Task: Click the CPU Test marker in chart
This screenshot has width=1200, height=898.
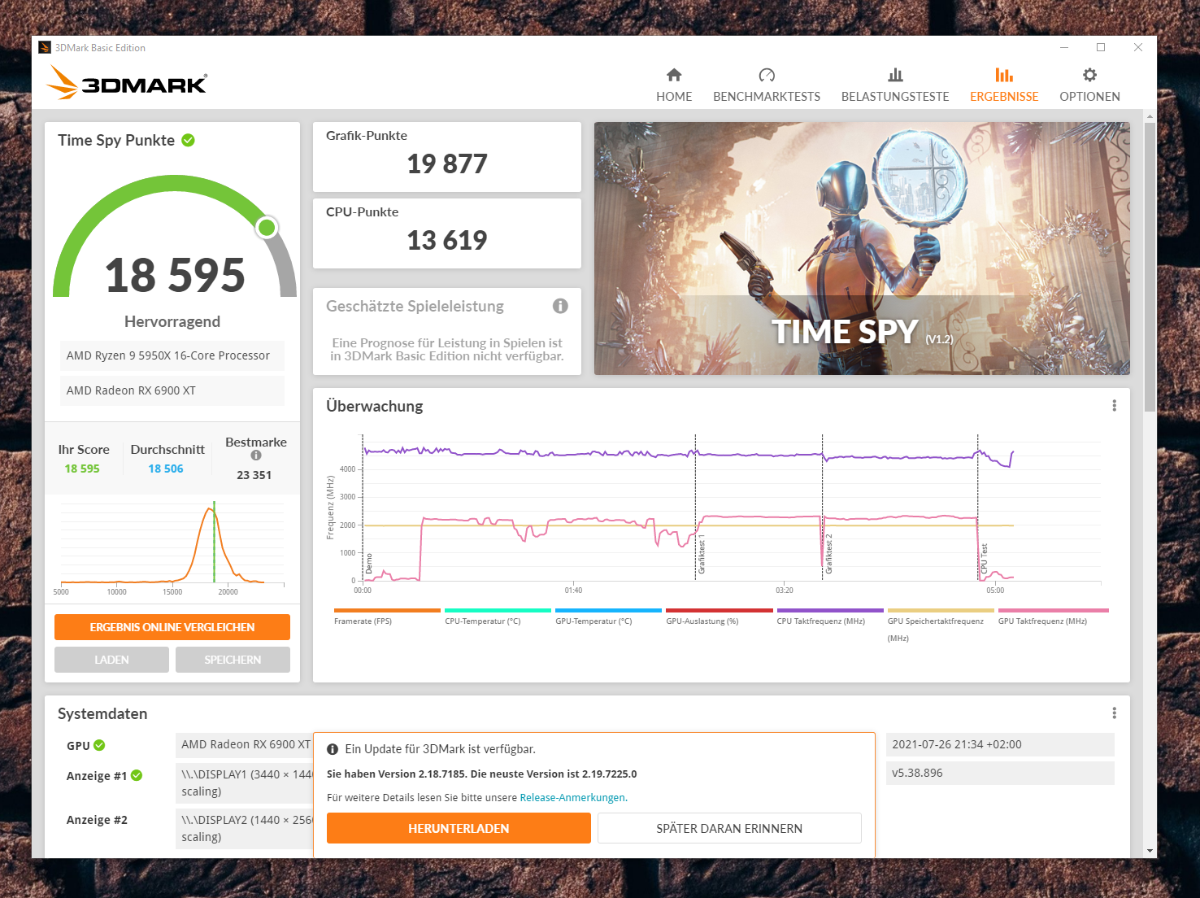Action: tap(983, 559)
